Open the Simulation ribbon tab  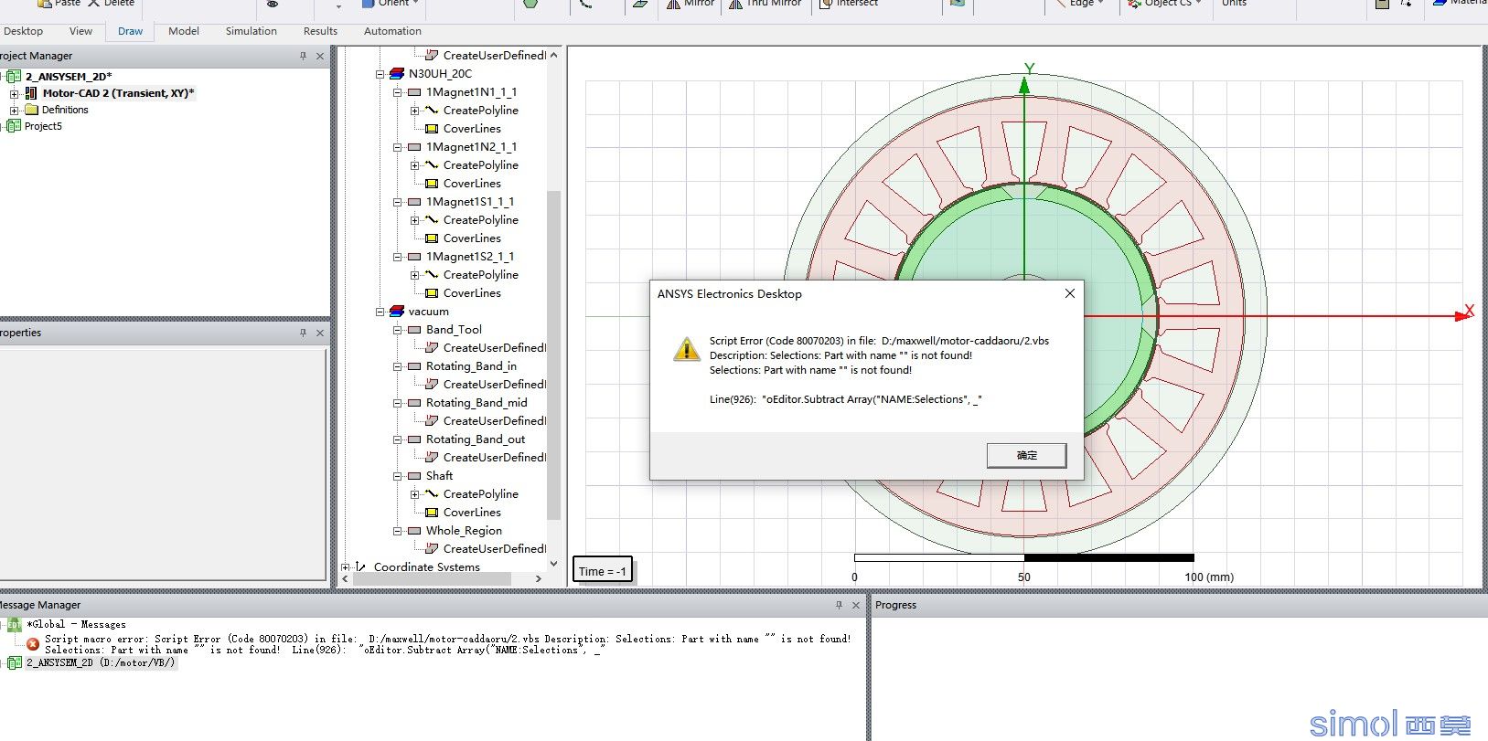[x=252, y=31]
